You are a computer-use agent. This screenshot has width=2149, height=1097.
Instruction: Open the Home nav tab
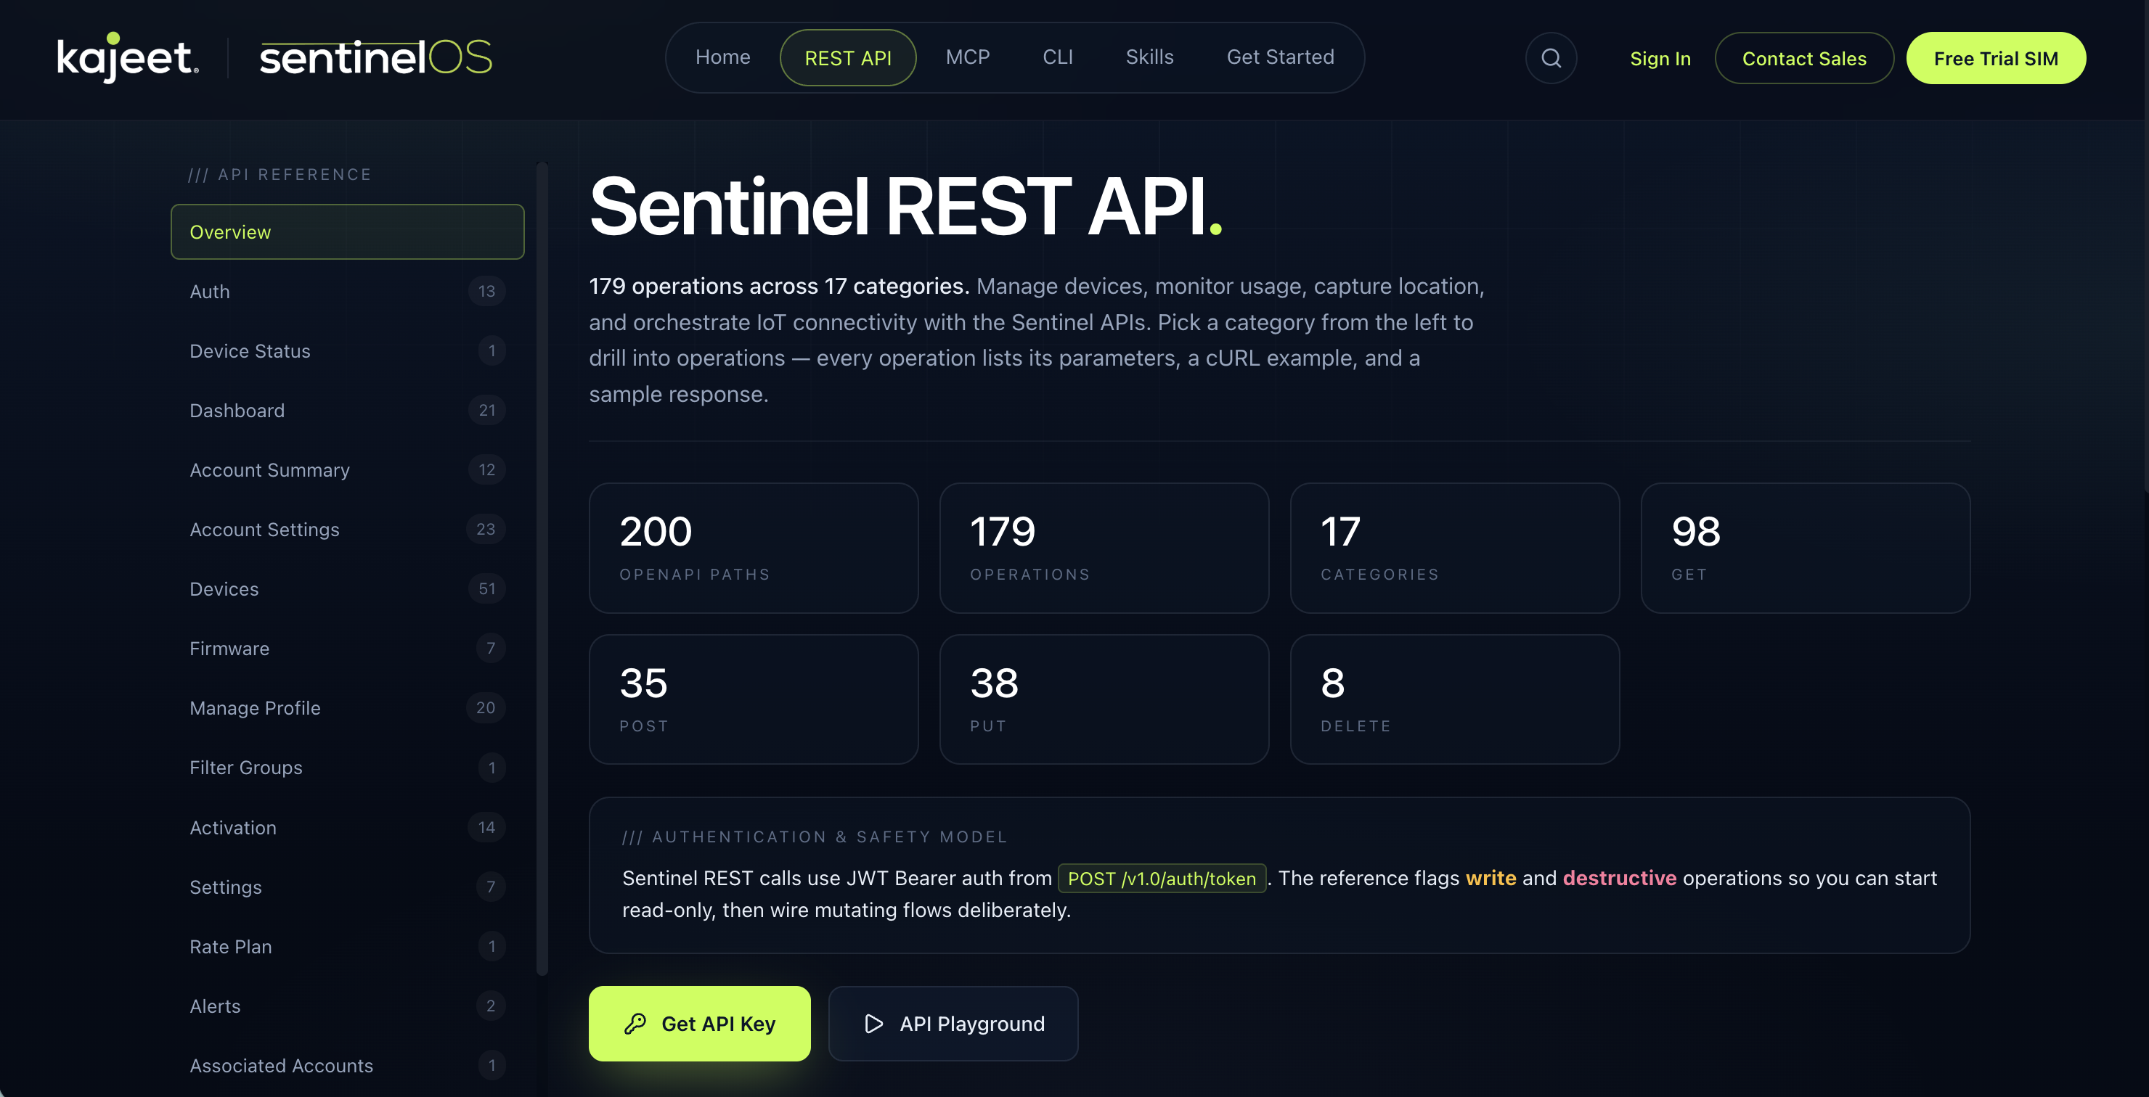coord(722,57)
